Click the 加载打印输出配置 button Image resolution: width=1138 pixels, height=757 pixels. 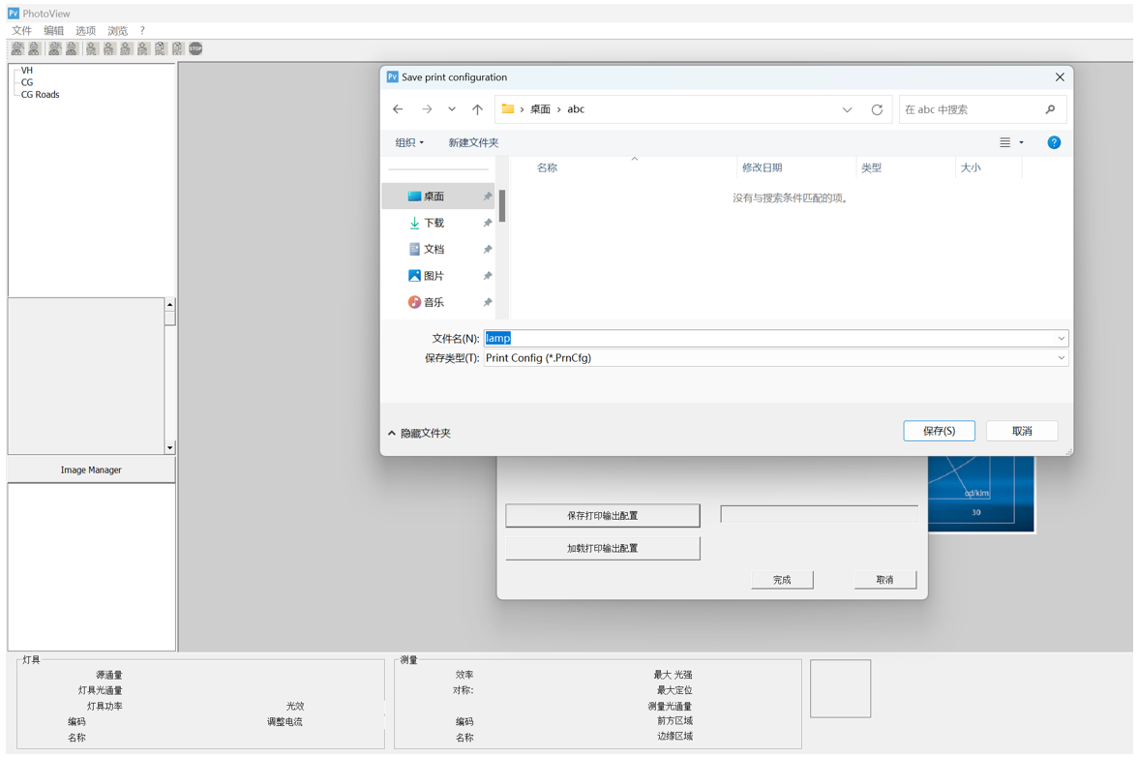click(602, 548)
